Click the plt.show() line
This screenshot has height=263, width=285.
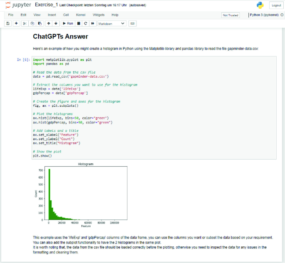tap(42, 156)
